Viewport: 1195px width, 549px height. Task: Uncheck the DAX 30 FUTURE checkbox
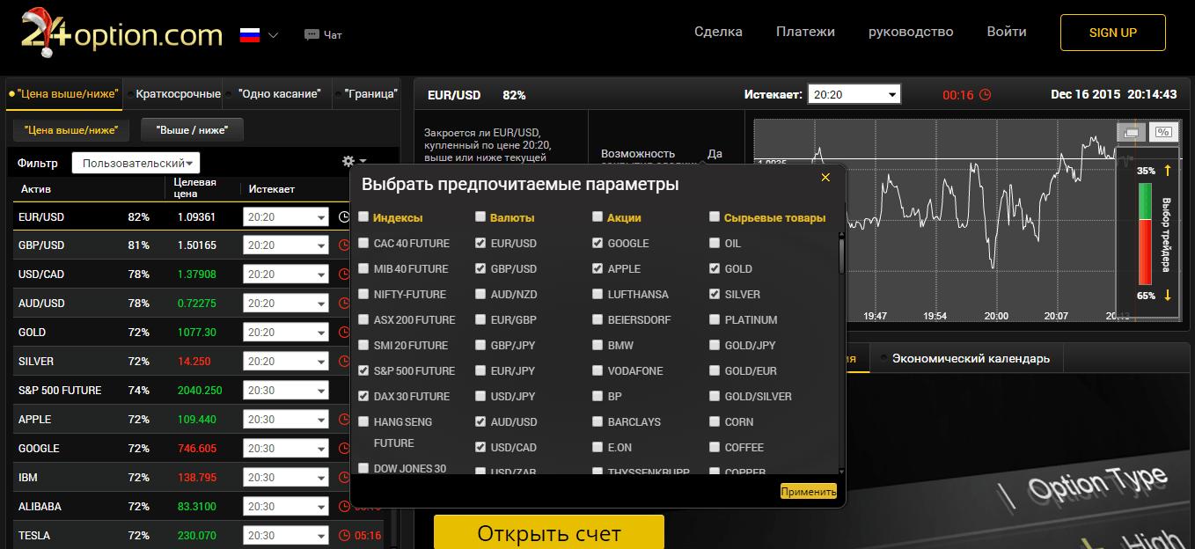(363, 396)
